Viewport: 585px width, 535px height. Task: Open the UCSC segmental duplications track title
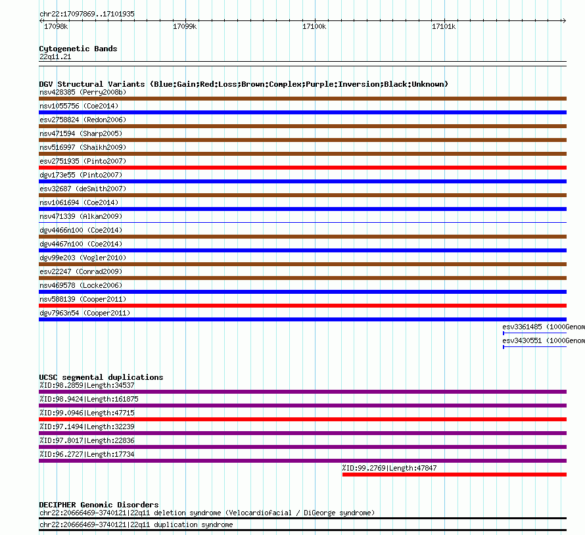(x=101, y=377)
